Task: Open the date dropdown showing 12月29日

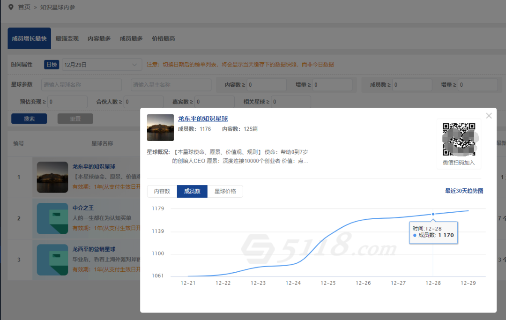Action: tap(102, 65)
